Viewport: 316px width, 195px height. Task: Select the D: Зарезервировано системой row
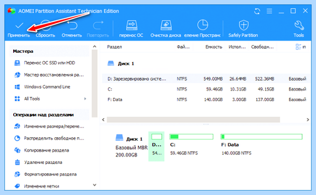coord(206,79)
